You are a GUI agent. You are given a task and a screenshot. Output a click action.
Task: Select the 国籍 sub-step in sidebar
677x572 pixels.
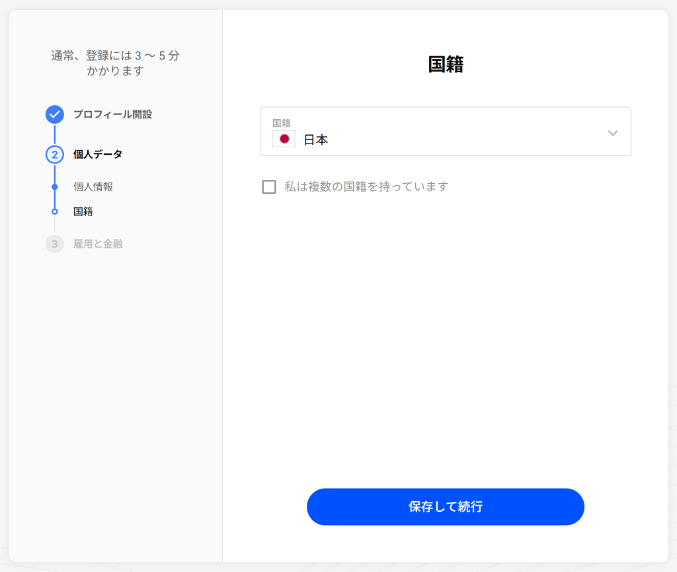83,212
